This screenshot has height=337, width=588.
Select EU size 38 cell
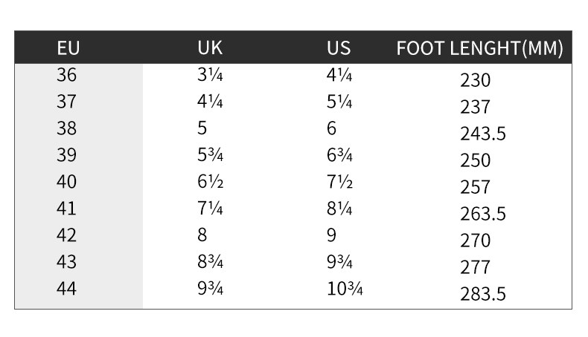click(67, 128)
